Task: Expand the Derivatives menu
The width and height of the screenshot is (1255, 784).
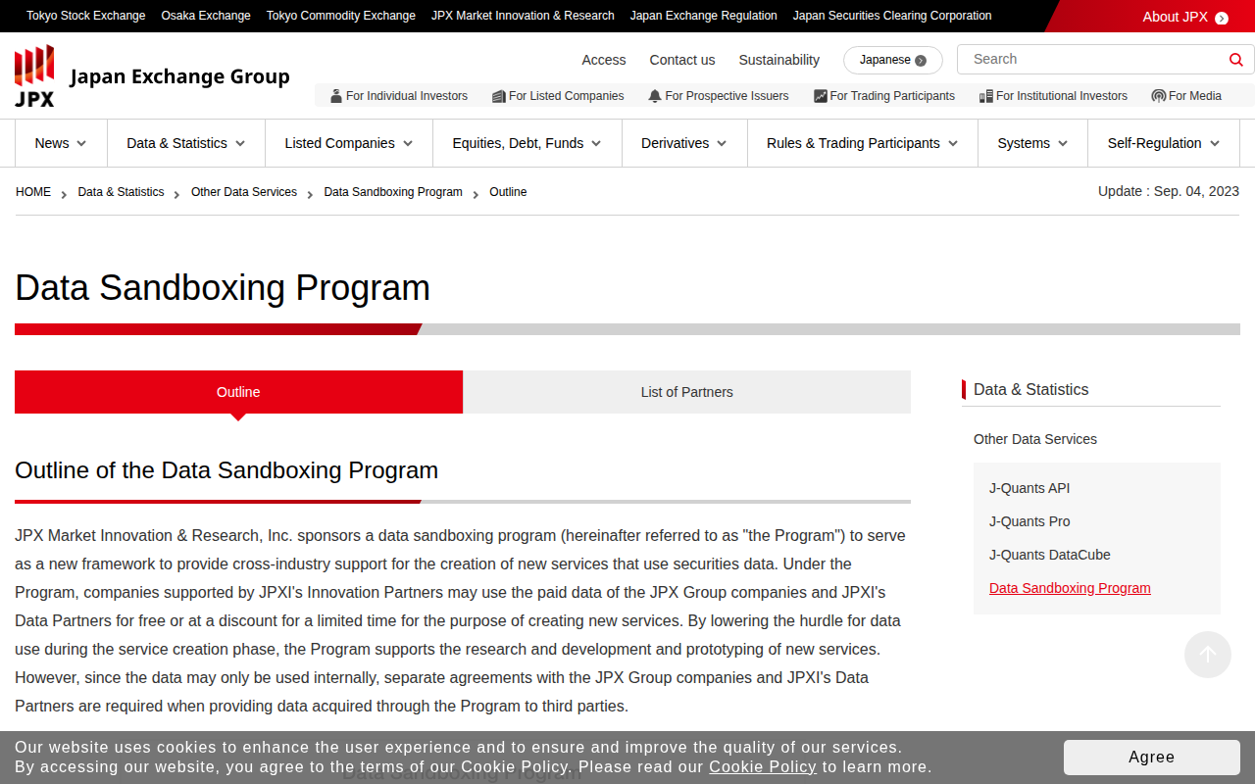Action: click(684, 143)
